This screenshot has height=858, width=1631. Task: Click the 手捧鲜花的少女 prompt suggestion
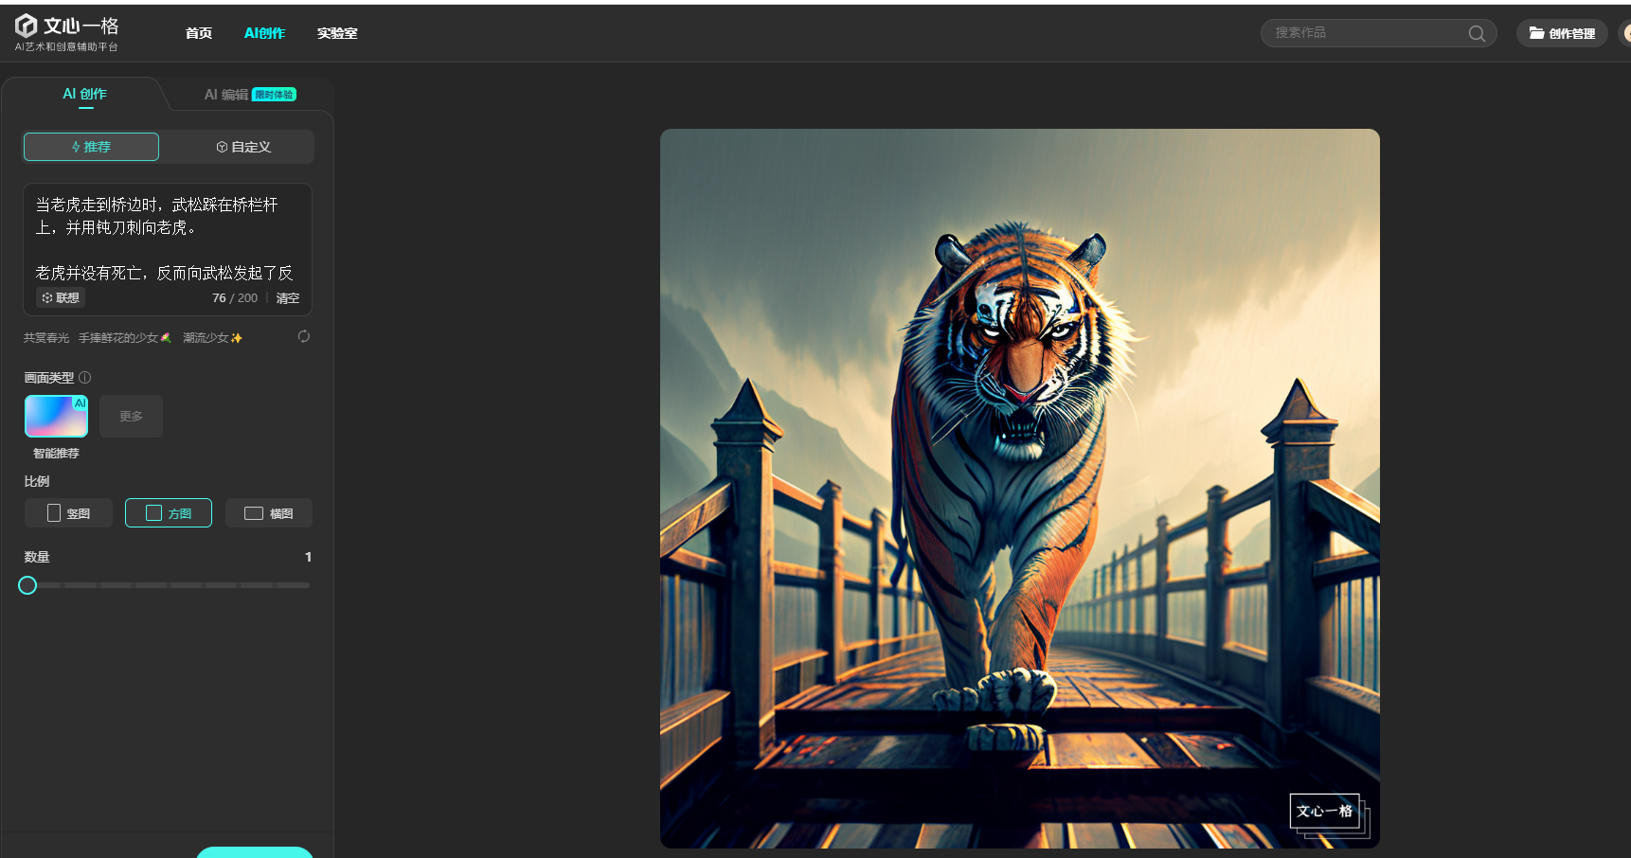coord(124,338)
